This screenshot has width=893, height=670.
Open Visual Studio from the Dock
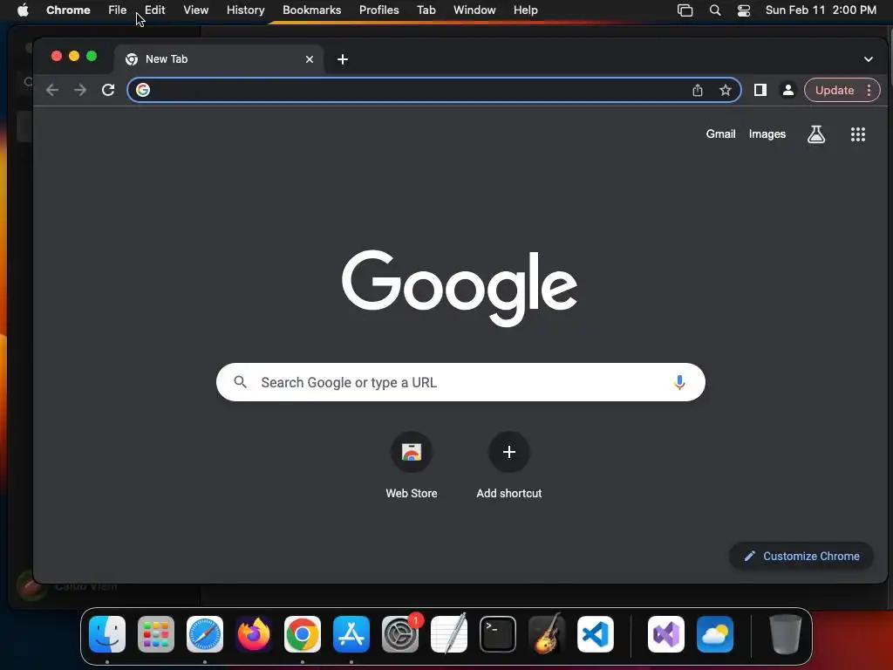pos(665,634)
